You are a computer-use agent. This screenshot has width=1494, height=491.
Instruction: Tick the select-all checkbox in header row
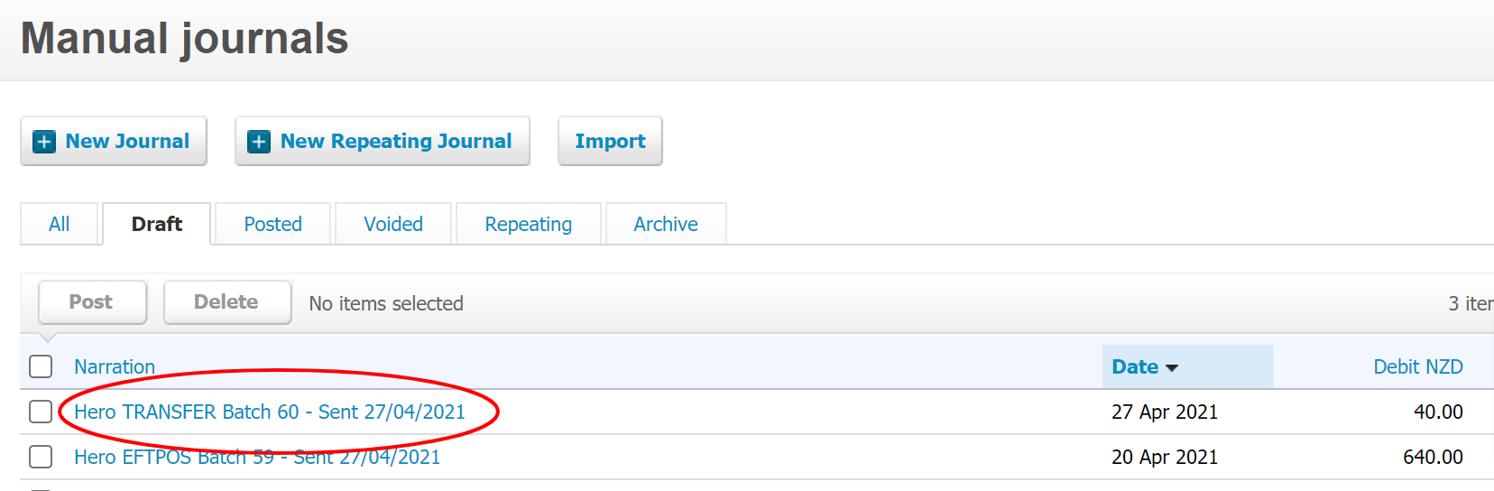[x=41, y=366]
